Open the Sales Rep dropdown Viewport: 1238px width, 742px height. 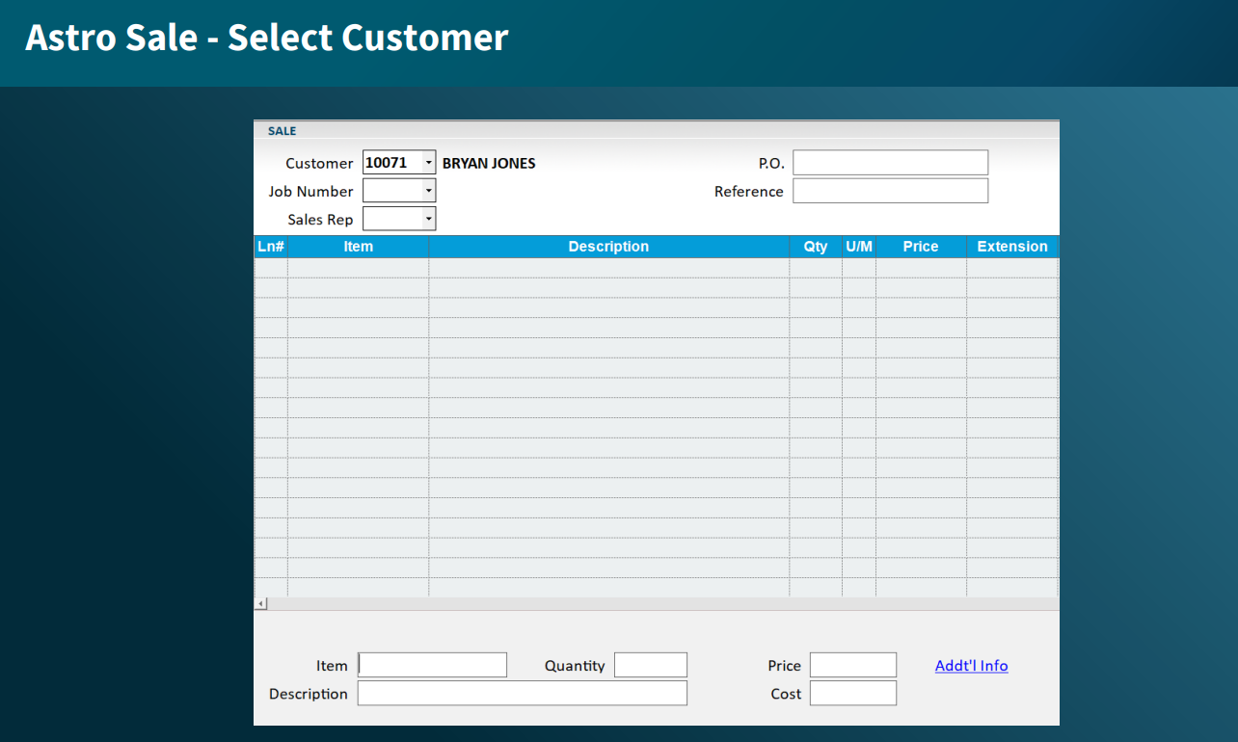coord(429,219)
